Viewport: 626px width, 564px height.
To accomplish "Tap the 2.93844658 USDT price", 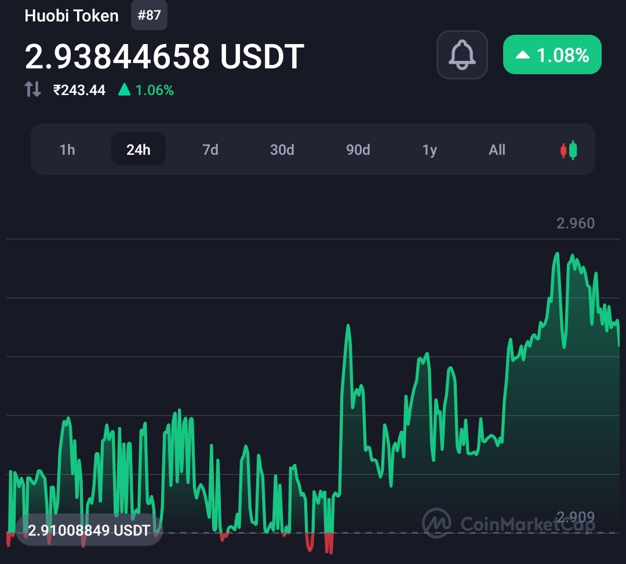I will tap(164, 56).
